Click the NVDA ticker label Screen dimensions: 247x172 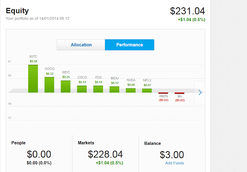(x=131, y=80)
